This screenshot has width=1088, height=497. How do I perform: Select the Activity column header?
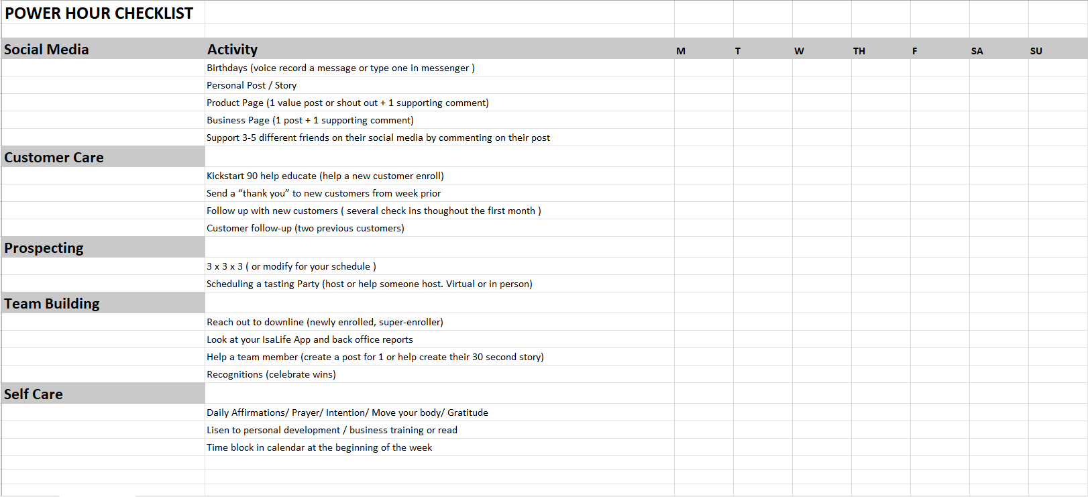coord(439,49)
